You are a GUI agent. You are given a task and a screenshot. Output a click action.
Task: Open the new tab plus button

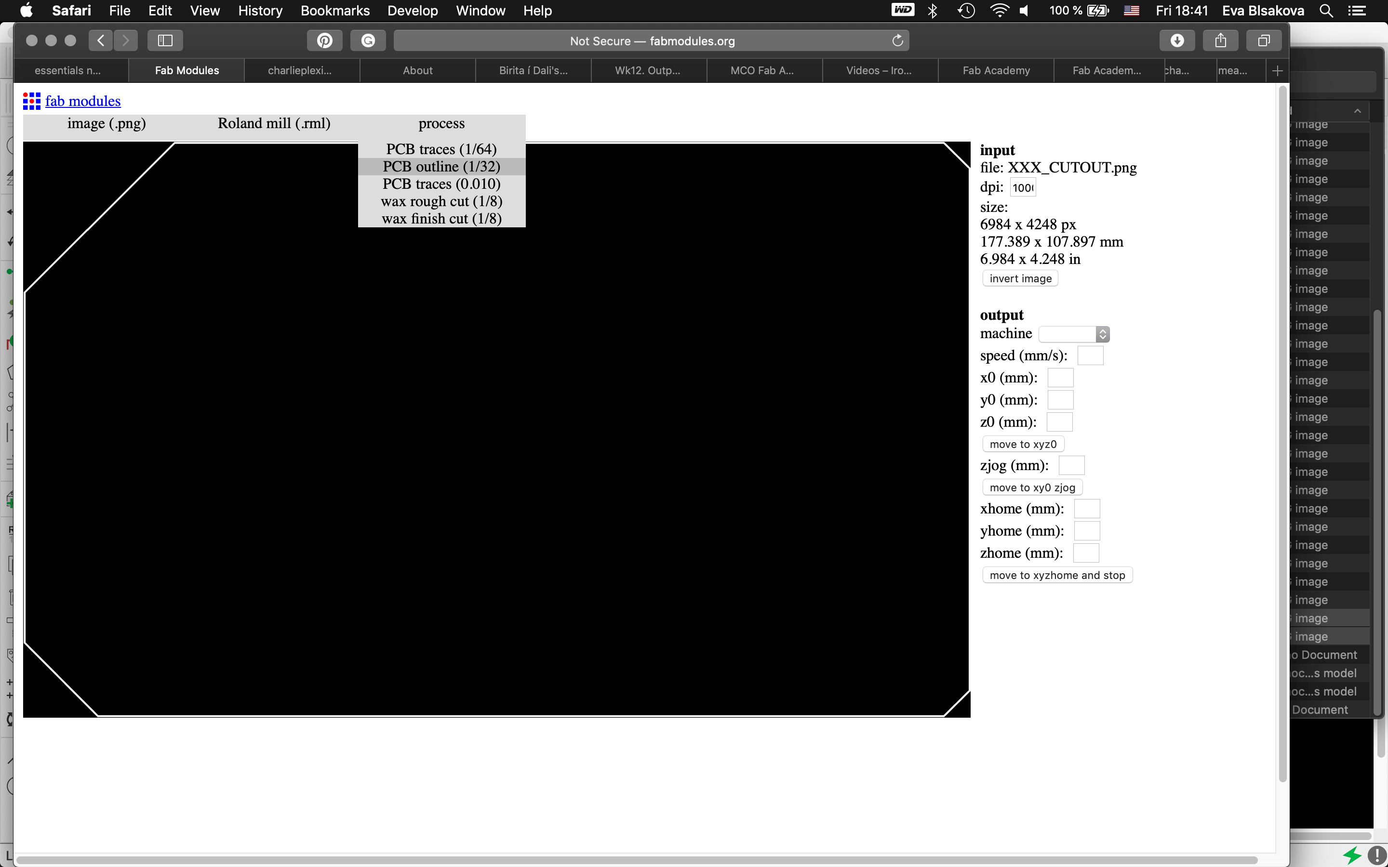click(1277, 70)
